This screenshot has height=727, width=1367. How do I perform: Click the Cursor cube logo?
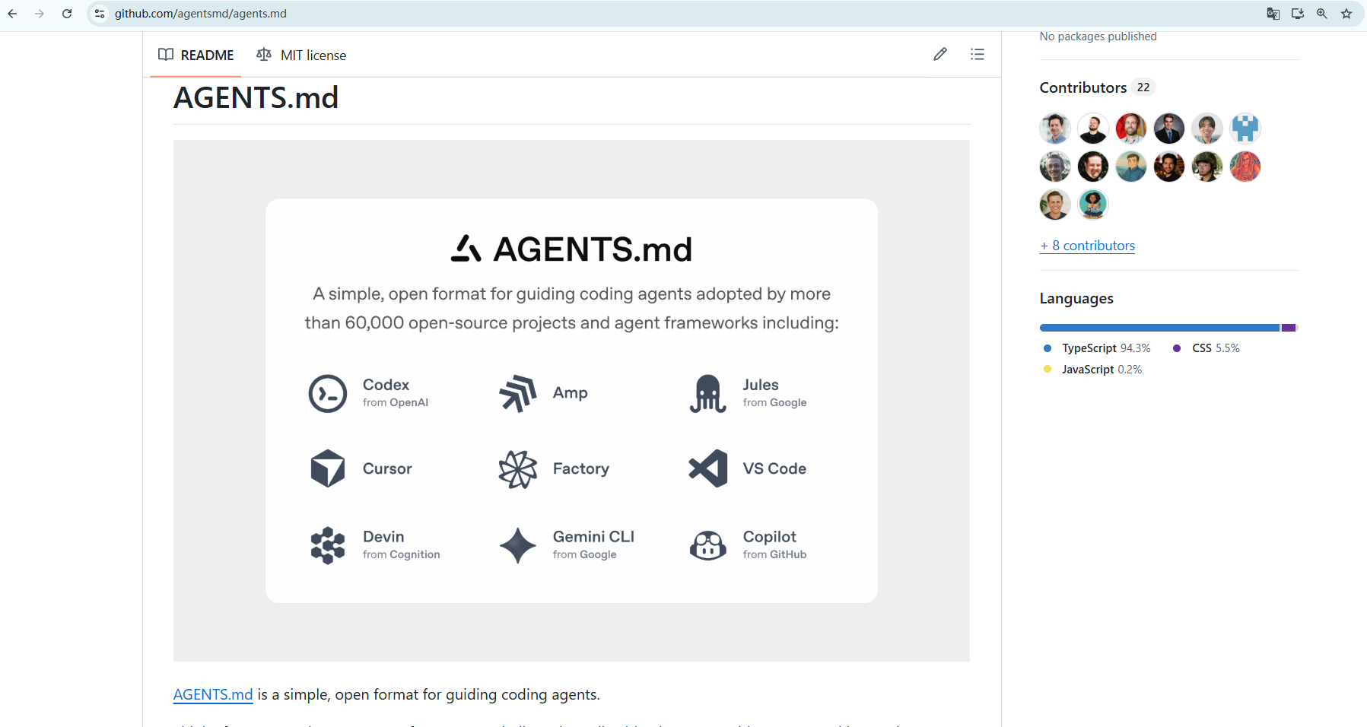(328, 468)
